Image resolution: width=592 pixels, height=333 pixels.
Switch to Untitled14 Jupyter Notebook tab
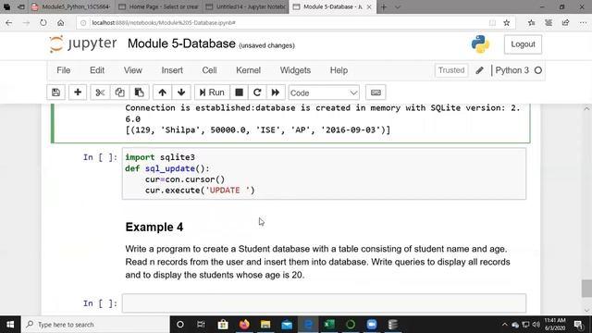tap(245, 6)
